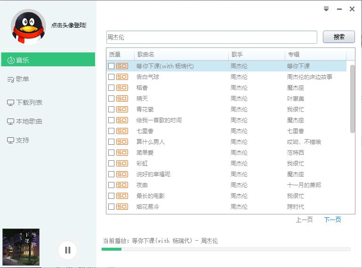Click the 当前播放 now playing text

160,241
